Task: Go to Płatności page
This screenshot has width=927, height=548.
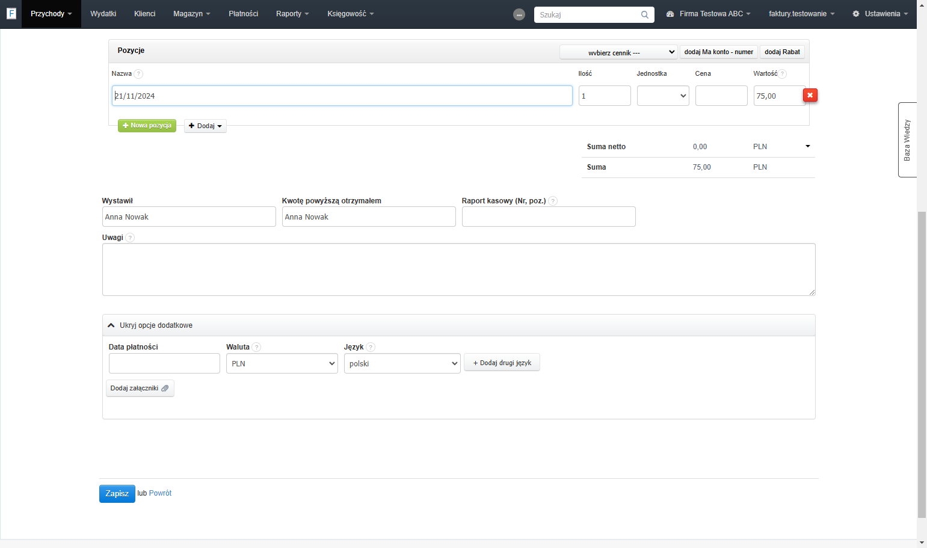Action: (244, 14)
